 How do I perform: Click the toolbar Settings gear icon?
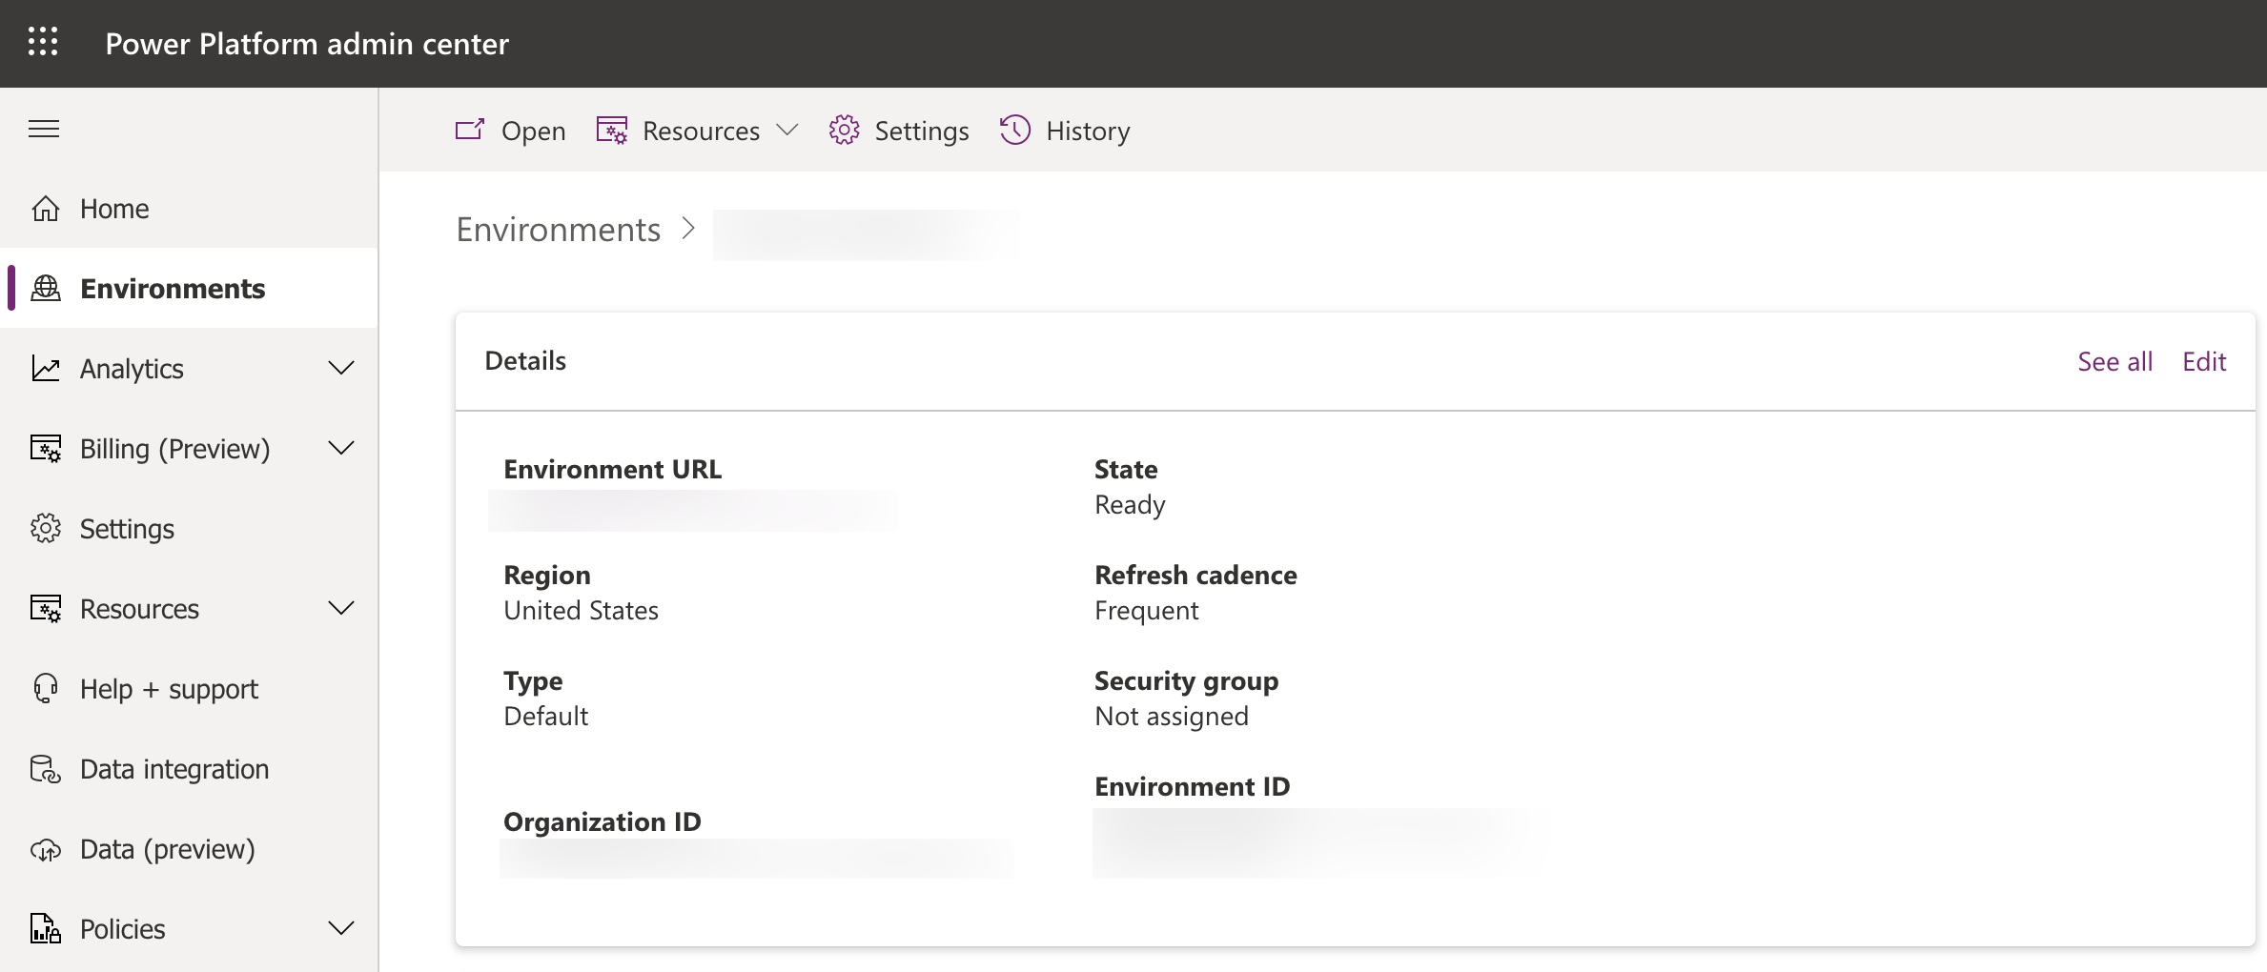[x=845, y=130]
